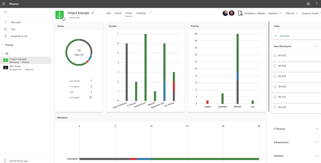This screenshot has width=321, height=163.
Task: Click the help question mark icon
Action: click(316, 4)
